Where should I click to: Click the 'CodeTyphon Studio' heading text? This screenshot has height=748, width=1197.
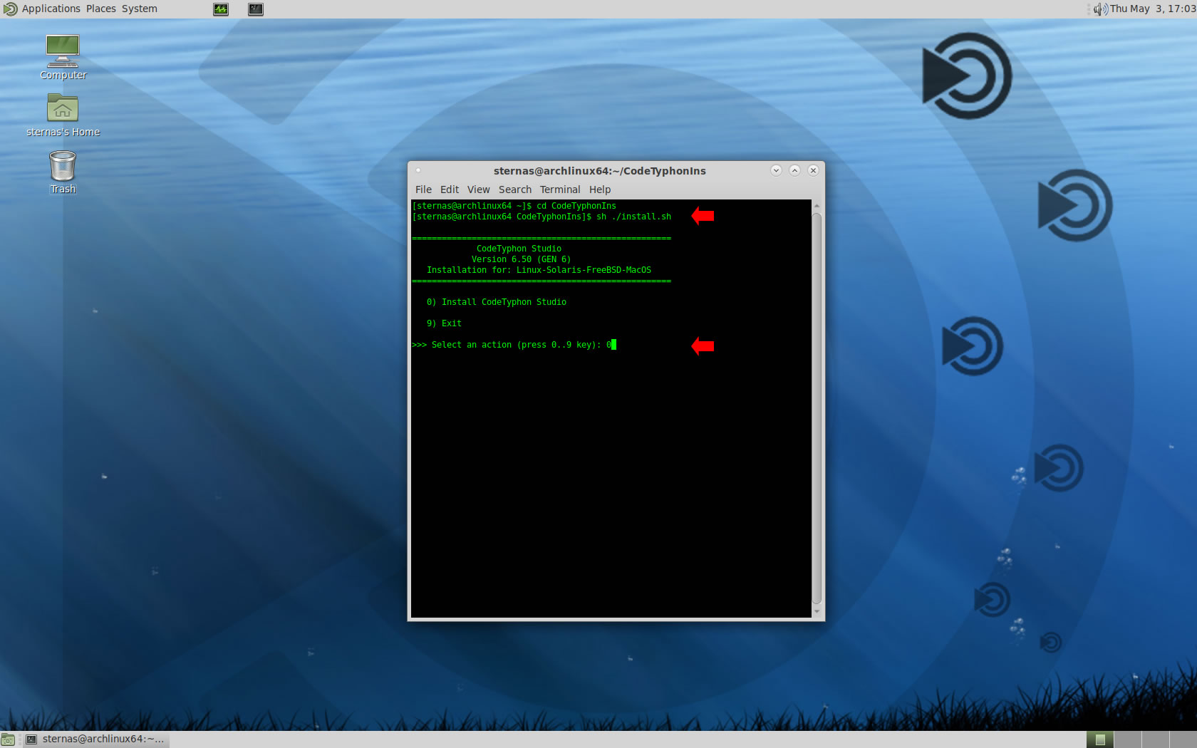click(x=519, y=249)
